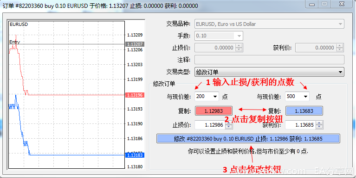Open the 500 points take profit dropdown
This screenshot has width=356, height=178.
[306, 97]
